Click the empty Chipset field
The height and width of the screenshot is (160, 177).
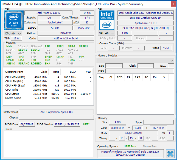coord(56,117)
